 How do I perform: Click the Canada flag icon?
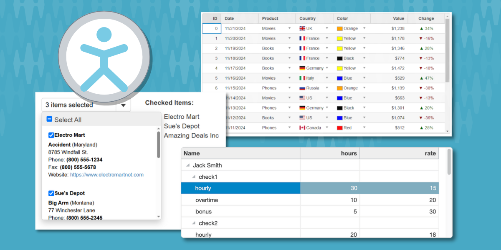point(302,128)
